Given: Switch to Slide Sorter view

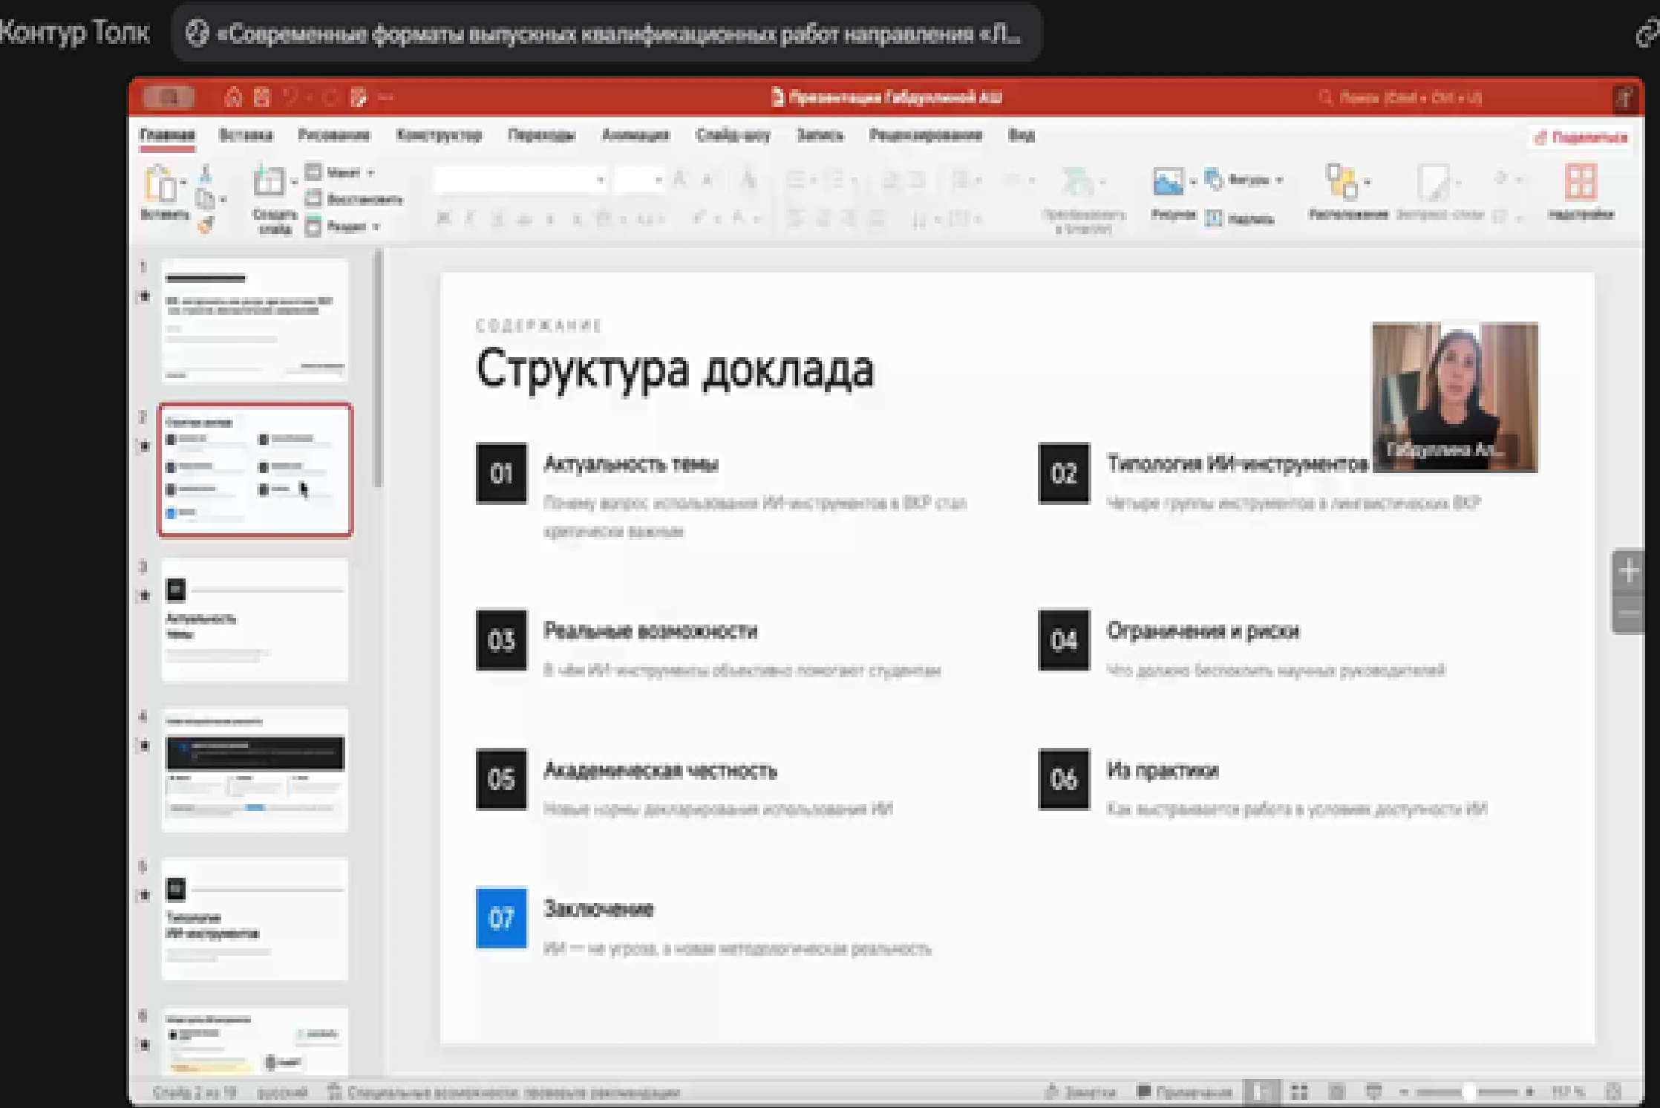Looking at the screenshot, I should pos(1299,1092).
